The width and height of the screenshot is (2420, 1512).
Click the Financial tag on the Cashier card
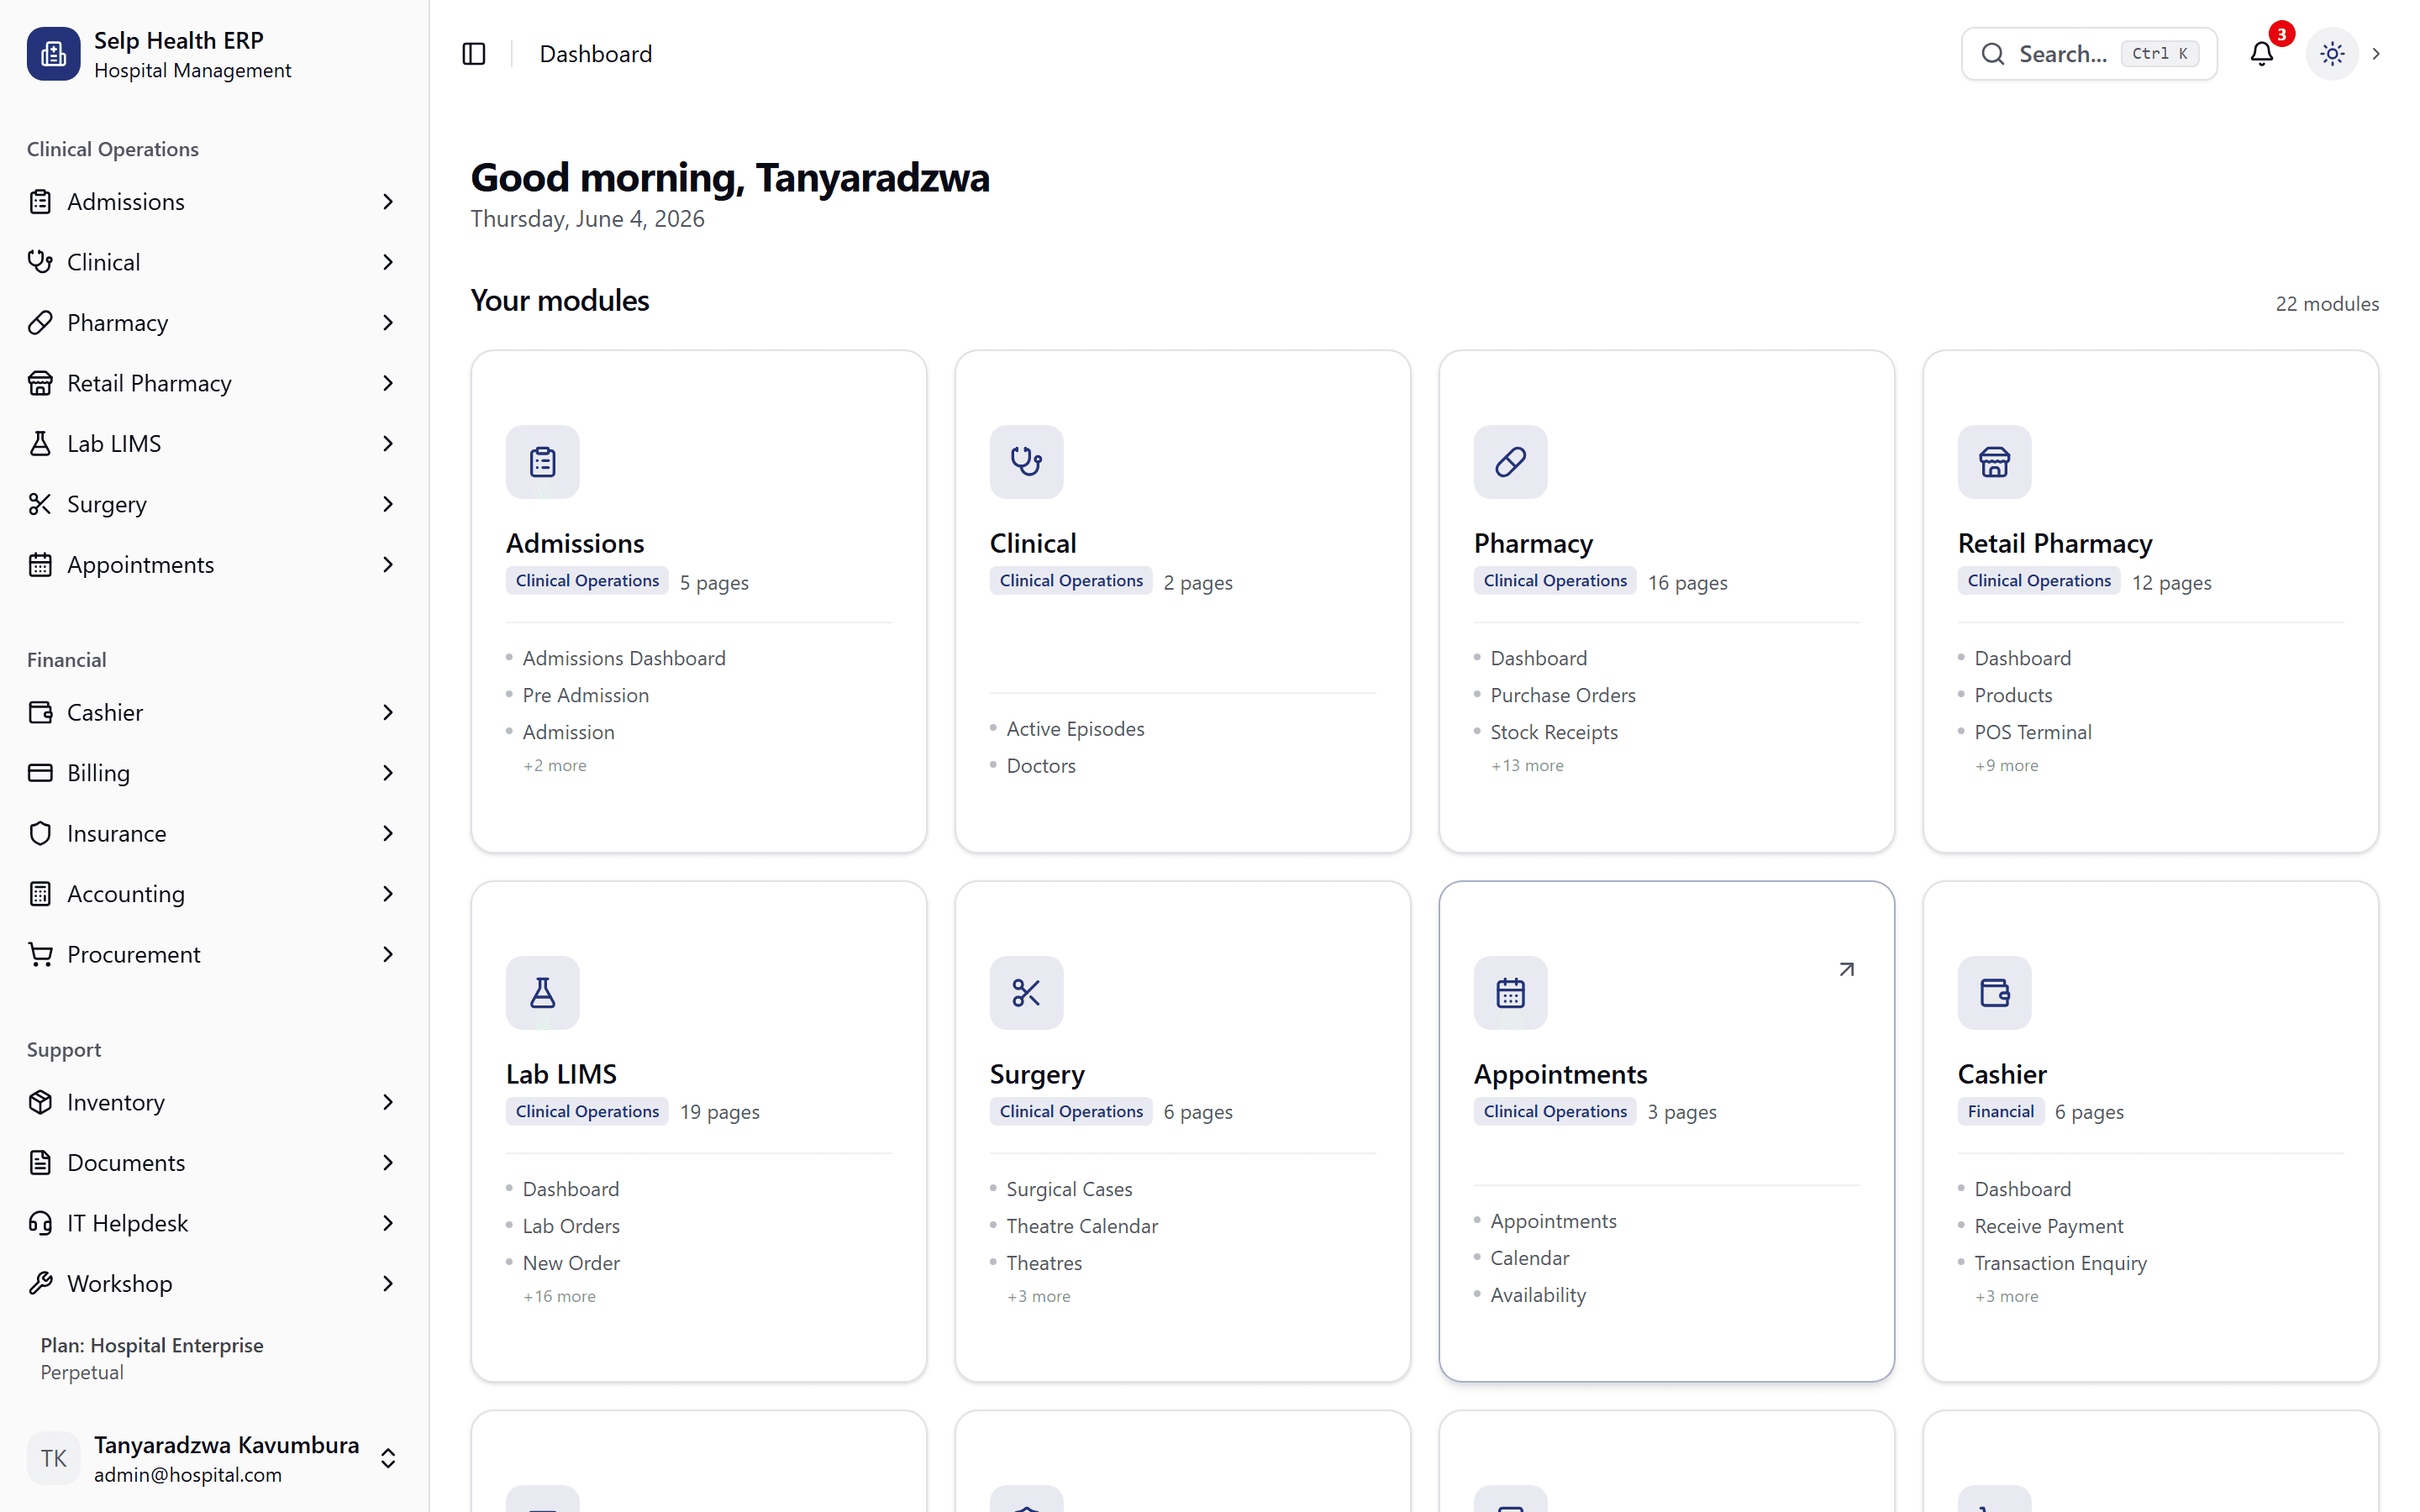pyautogui.click(x=2000, y=1112)
